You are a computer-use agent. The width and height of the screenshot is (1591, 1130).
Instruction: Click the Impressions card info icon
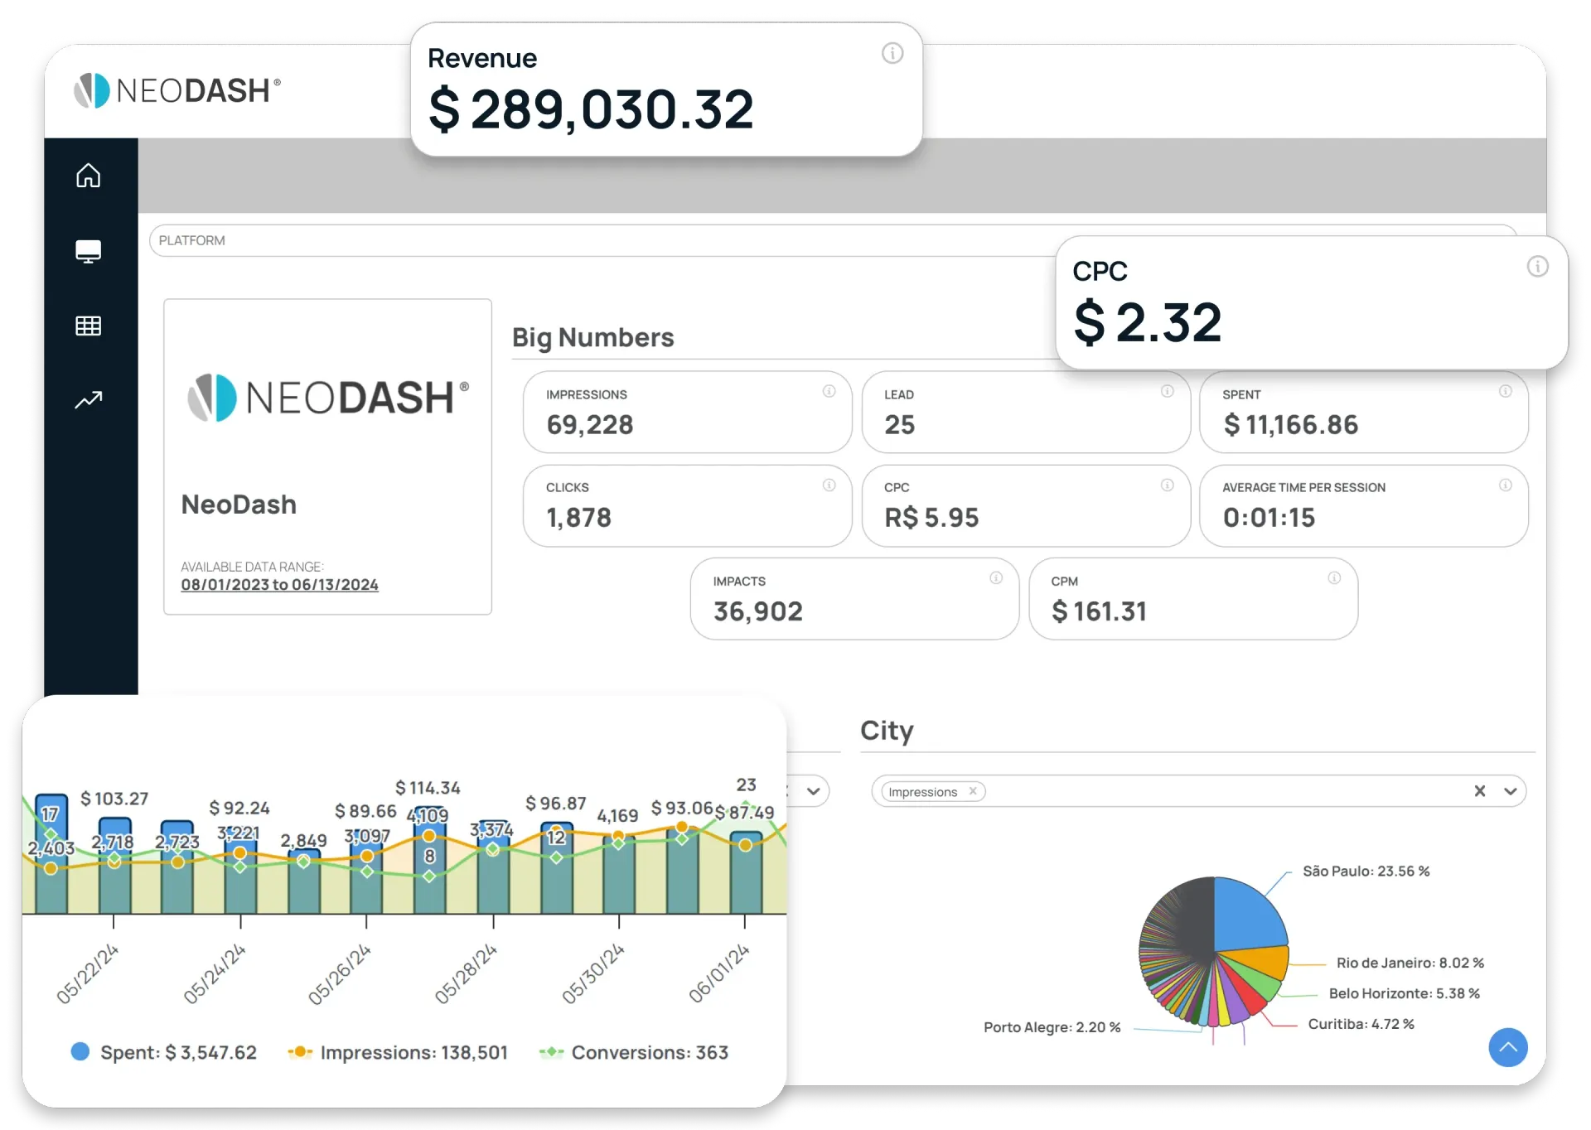[829, 392]
